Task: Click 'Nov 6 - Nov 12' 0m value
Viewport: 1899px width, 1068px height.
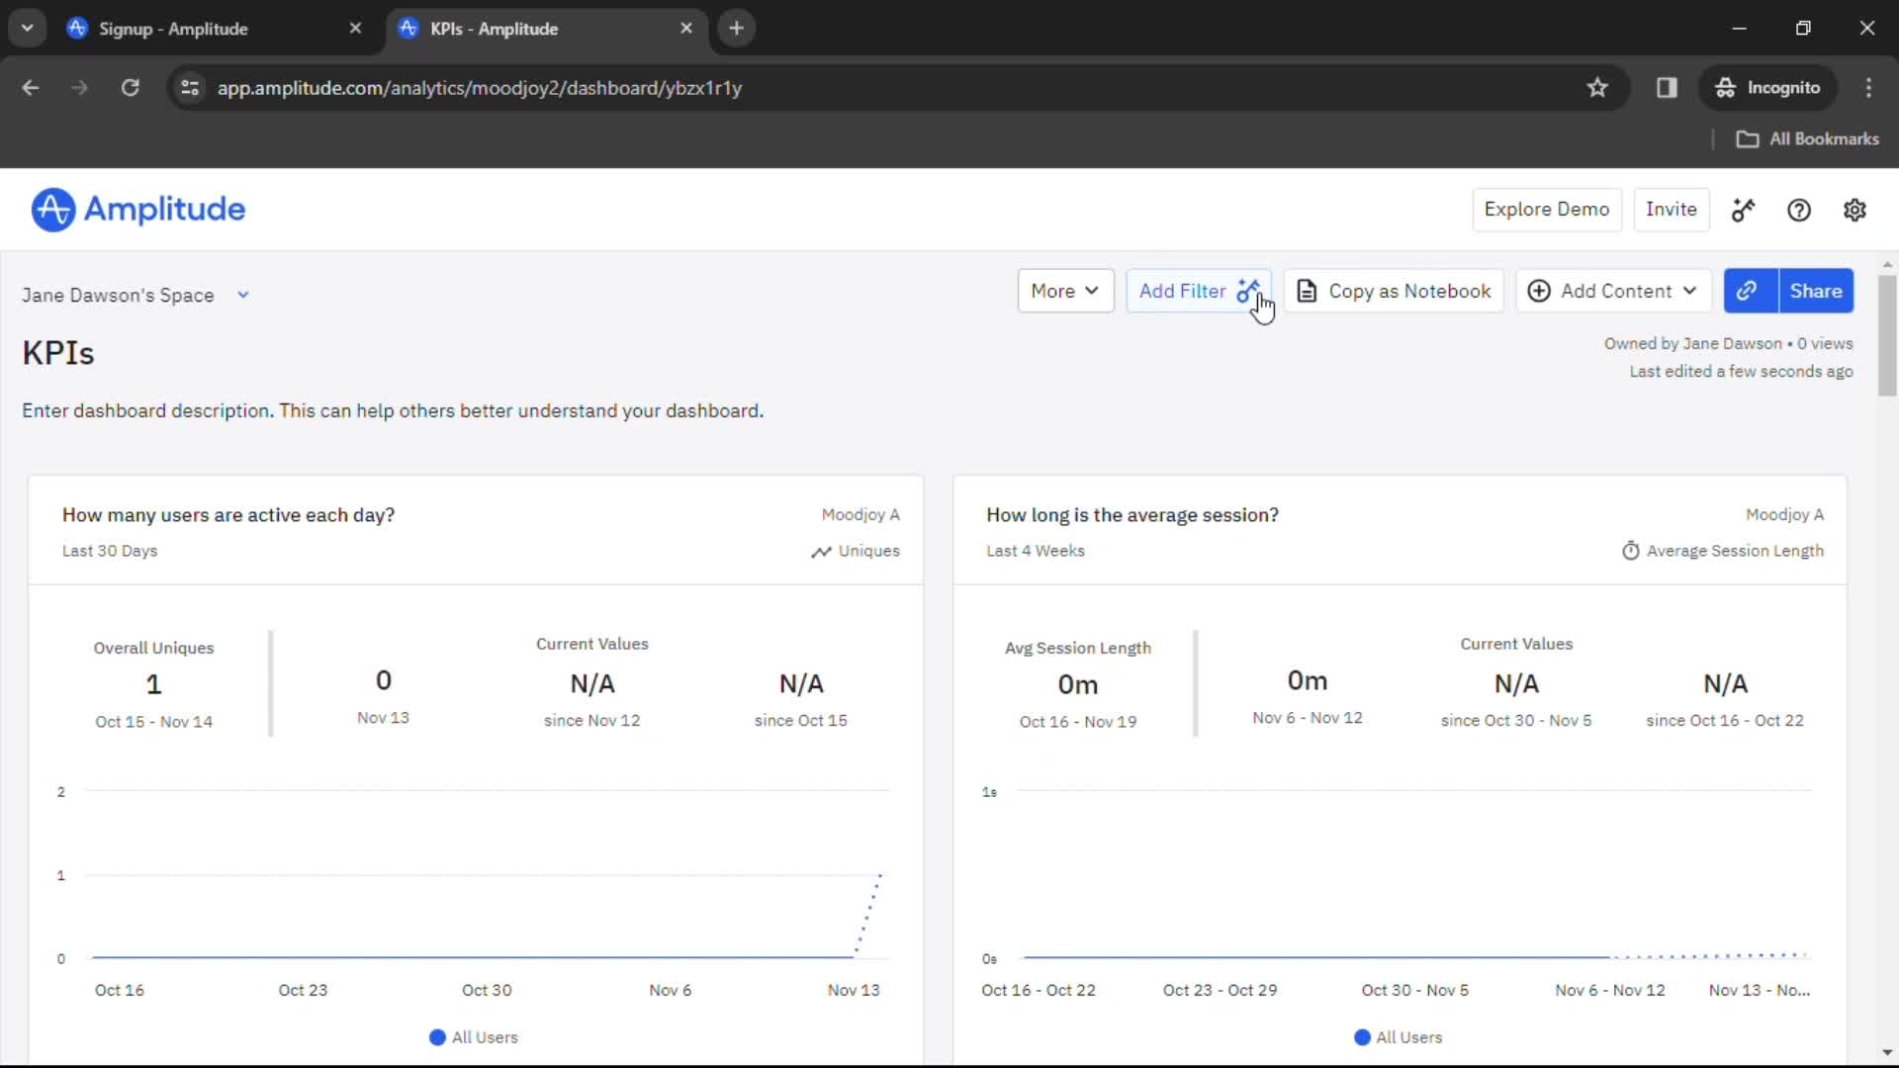Action: click(x=1307, y=680)
